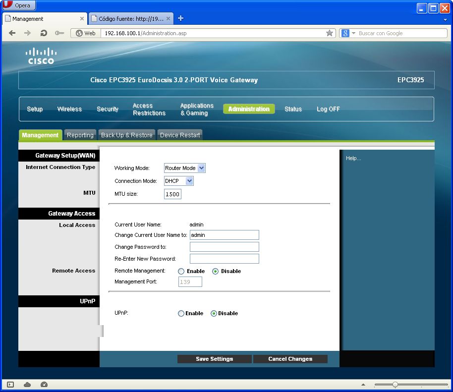This screenshot has height=392, width=453.
Task: Click Cancel Changes button
Action: (290, 359)
